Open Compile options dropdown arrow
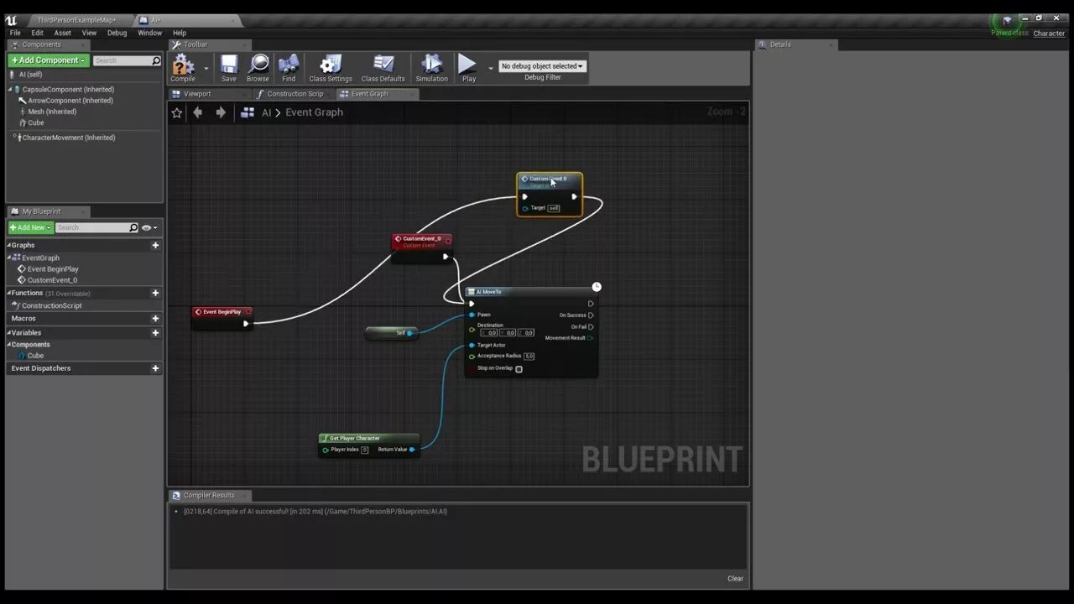Screen dimensions: 1074x604 206,68
